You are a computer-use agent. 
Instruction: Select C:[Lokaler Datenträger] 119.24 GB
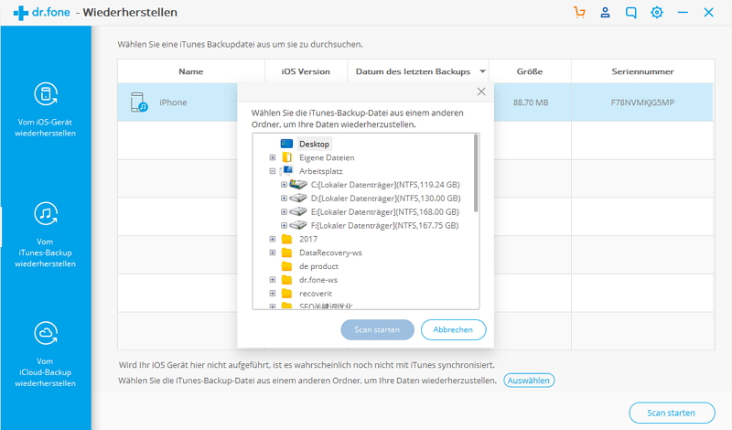(x=385, y=185)
